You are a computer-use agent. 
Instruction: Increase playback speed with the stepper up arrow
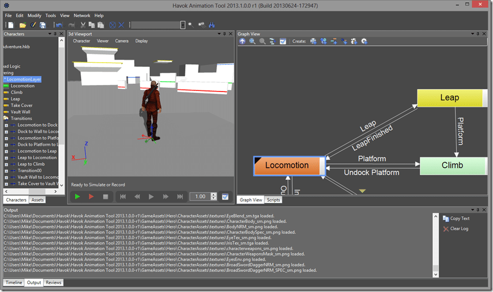[214, 194]
